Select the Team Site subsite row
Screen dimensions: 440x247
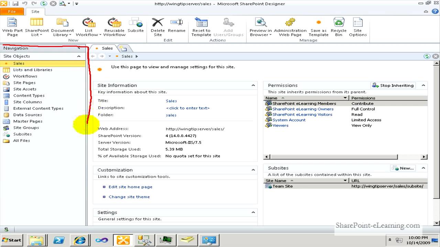346,186
